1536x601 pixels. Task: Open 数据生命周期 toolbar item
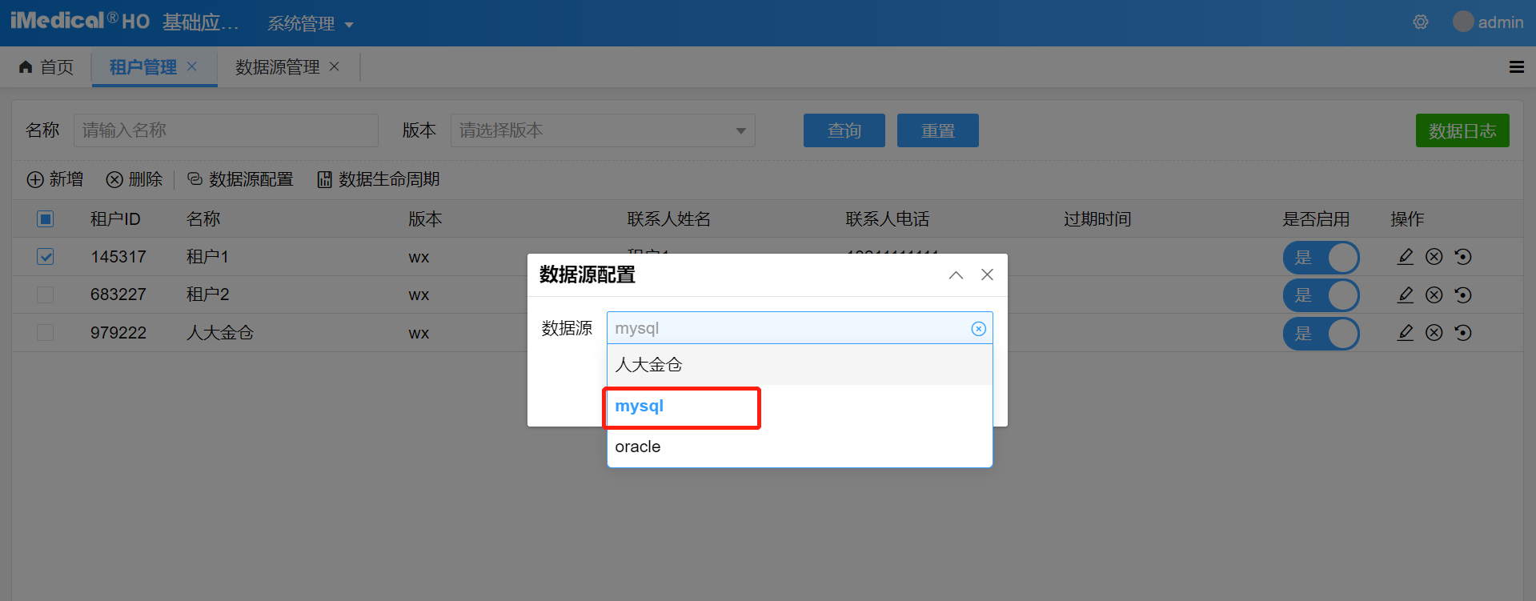click(379, 179)
